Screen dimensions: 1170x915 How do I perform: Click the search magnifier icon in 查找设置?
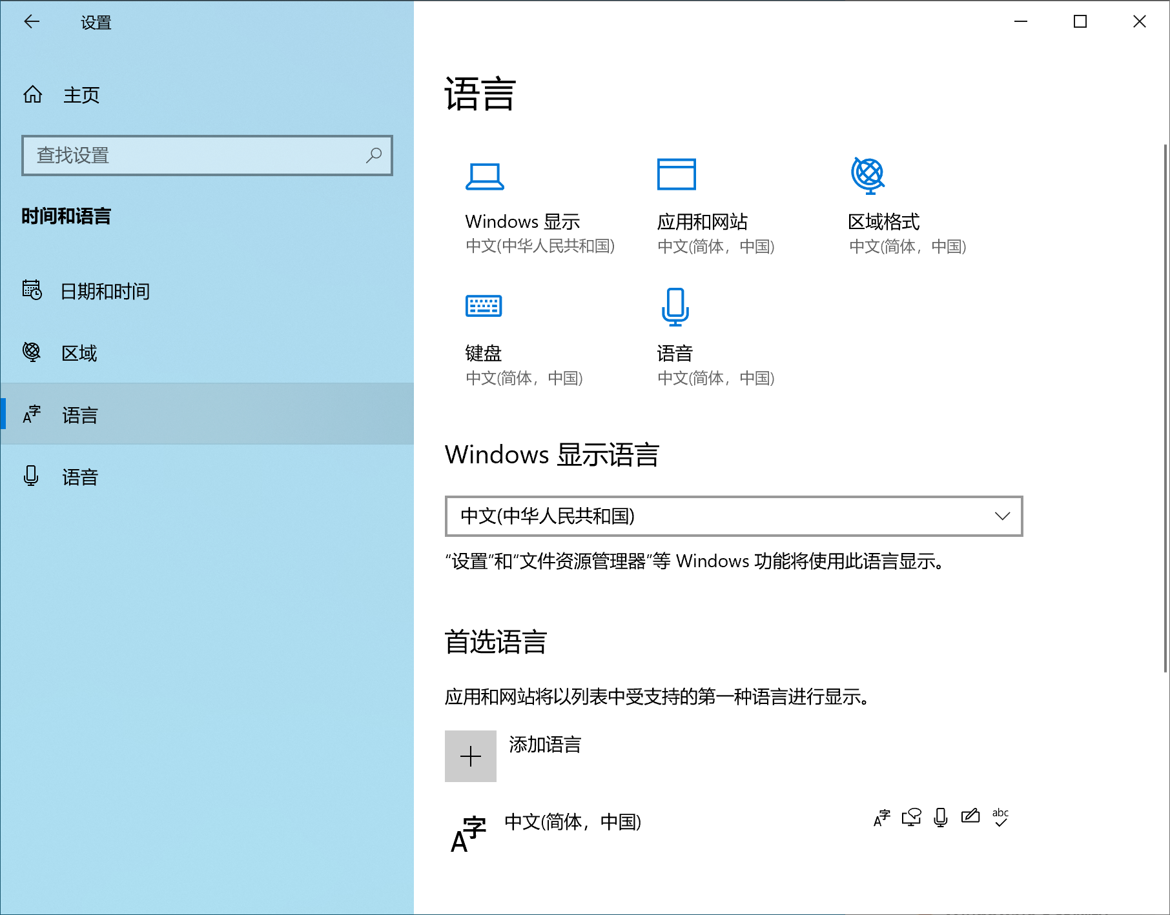pyautogui.click(x=374, y=156)
